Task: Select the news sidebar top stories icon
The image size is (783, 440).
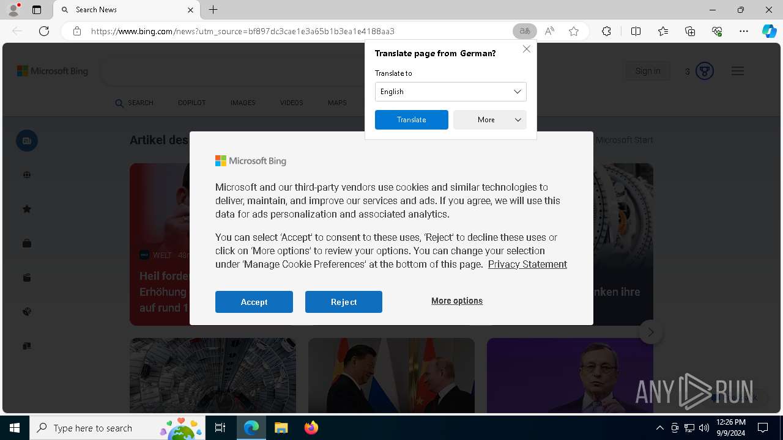Action: [x=27, y=141]
